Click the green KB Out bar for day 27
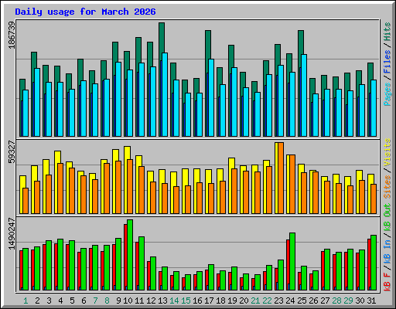The width and height of the screenshot is (396, 309). click(x=327, y=270)
